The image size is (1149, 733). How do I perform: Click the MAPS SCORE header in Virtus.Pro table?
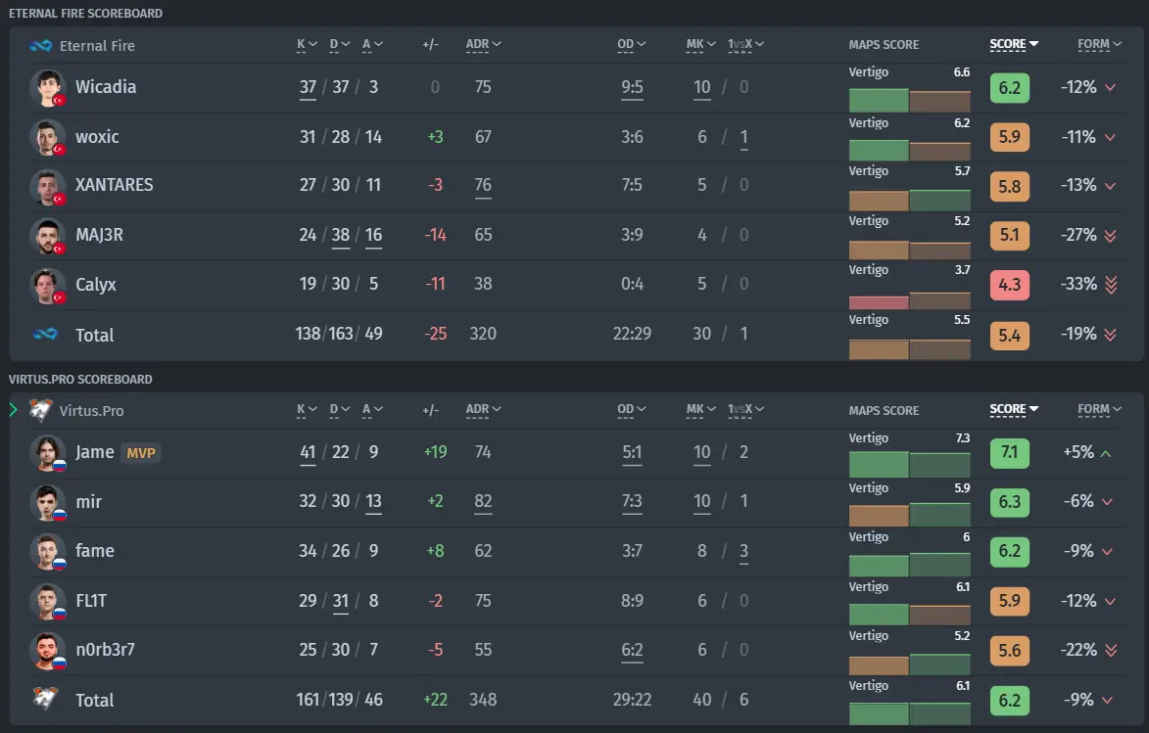884,411
